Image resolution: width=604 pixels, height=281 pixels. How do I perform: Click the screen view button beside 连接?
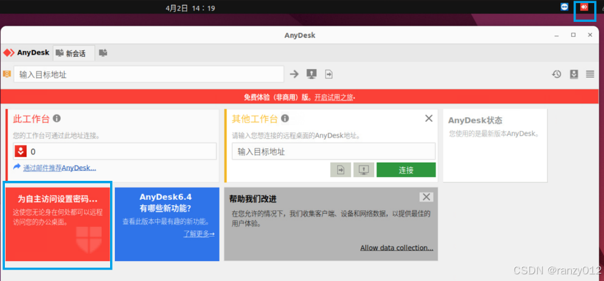tap(364, 169)
